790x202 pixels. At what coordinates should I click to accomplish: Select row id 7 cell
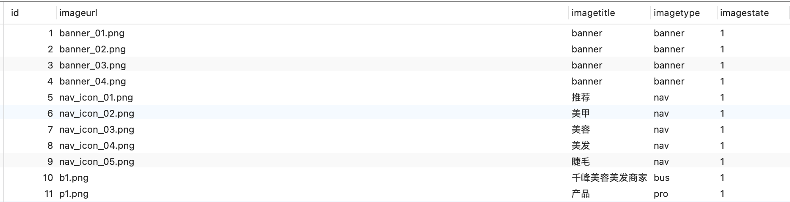(x=30, y=129)
